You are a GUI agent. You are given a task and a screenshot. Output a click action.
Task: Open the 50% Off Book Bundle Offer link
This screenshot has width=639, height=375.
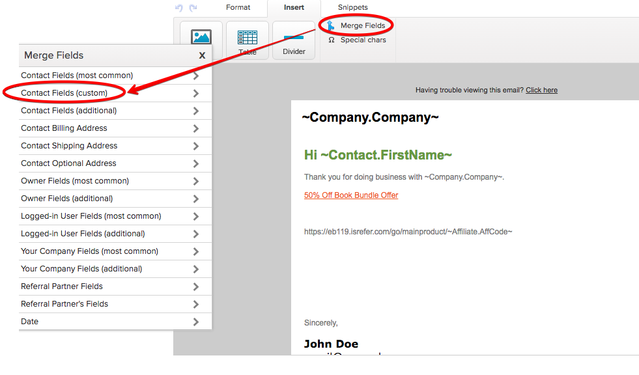coord(351,195)
